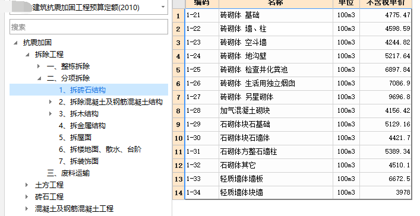Viewport: 420px width, 216px height.
Task: Click the 100m3 unit cell of row 1-28
Action: [346, 111]
